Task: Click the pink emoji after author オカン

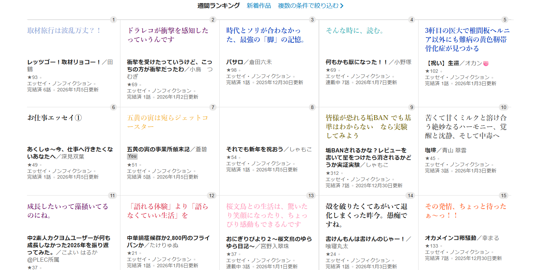Action: pos(486,63)
